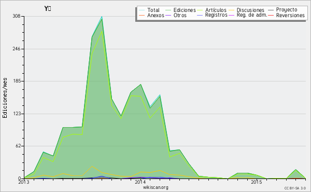This screenshot has height=192, width=311.
Task: Click the 308 y-axis value
Action: tap(17, 16)
